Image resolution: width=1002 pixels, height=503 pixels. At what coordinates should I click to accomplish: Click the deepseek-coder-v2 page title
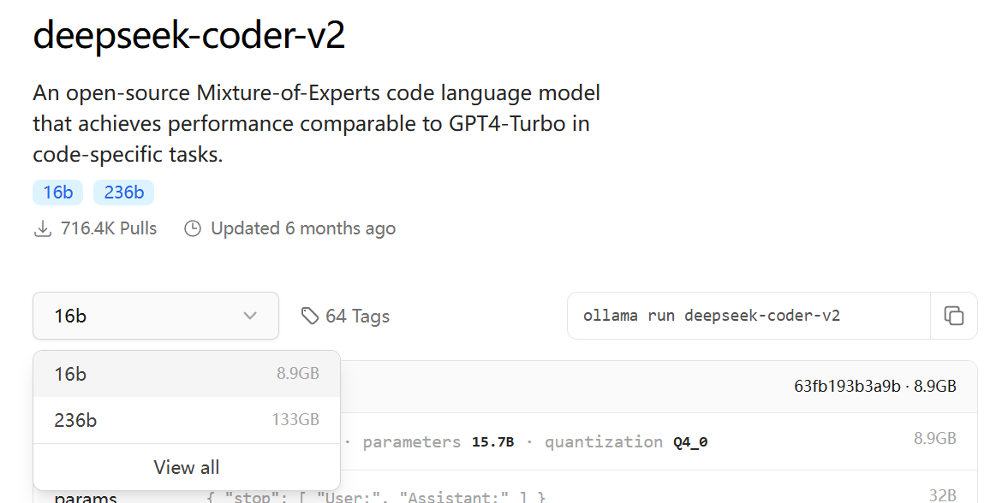click(189, 34)
